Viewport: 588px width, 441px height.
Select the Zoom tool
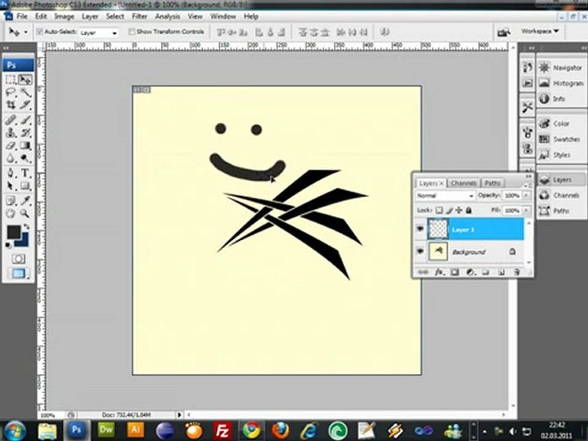tap(25, 213)
